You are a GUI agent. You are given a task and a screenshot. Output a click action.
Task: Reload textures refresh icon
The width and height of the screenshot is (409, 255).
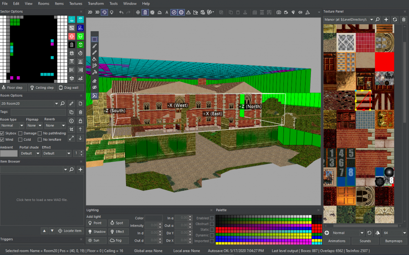pyautogui.click(x=395, y=20)
